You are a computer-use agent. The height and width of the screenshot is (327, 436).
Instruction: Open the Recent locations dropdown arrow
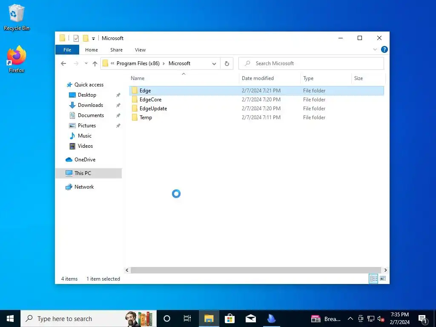[x=86, y=63]
